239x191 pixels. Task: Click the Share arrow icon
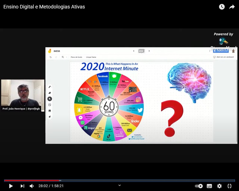click(x=232, y=7)
